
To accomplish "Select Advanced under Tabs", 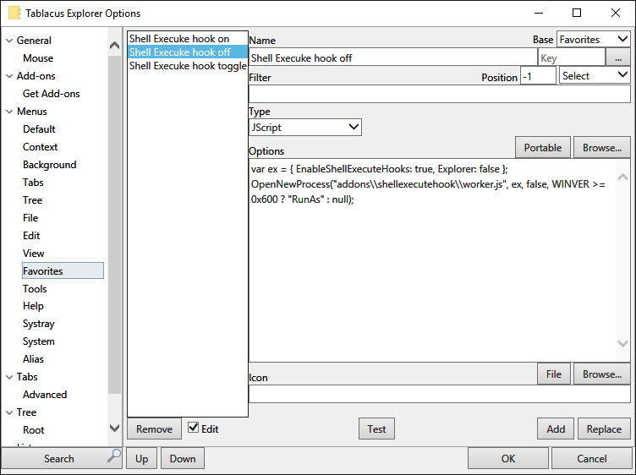I will coord(45,395).
